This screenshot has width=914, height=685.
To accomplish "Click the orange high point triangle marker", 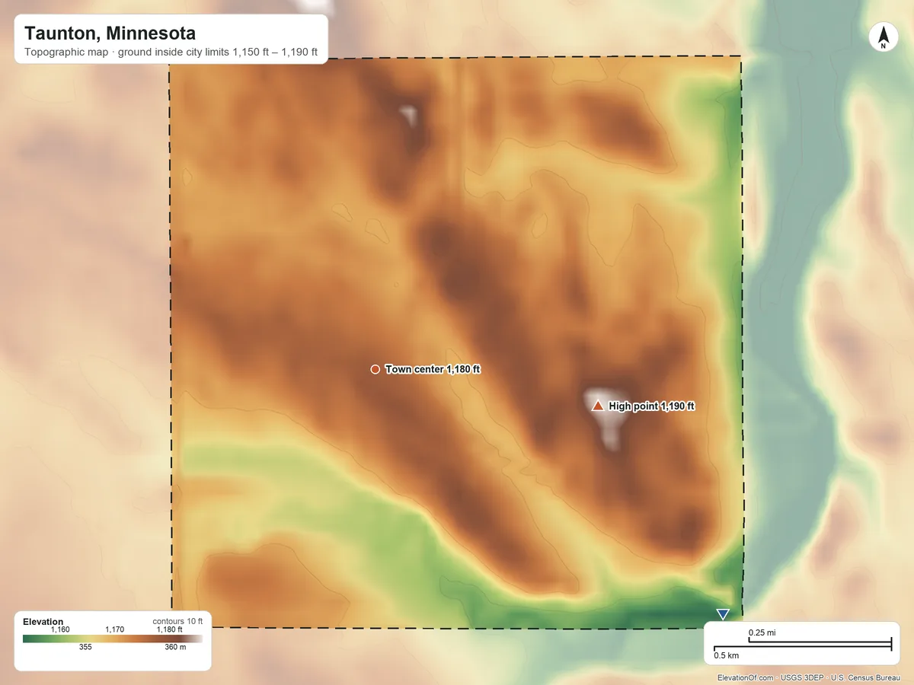I will [598, 406].
